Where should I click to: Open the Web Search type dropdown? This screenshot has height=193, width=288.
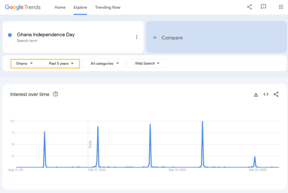(147, 63)
